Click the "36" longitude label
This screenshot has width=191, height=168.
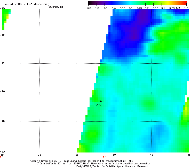click(77, 155)
